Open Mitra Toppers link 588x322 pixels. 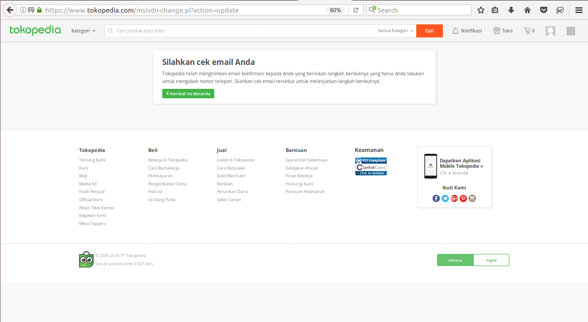[92, 224]
